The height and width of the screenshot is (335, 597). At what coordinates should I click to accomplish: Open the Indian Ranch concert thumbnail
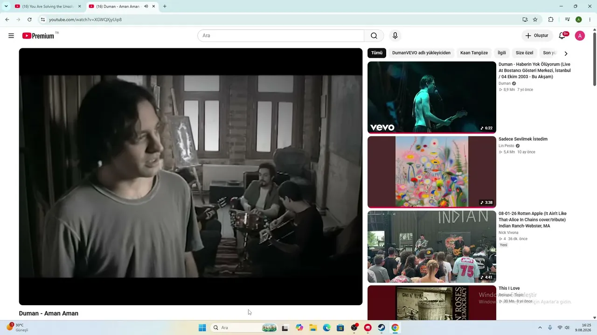tap(432, 247)
